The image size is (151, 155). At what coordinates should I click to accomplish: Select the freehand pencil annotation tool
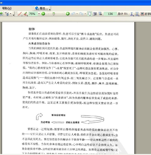pyautogui.click(x=25, y=14)
